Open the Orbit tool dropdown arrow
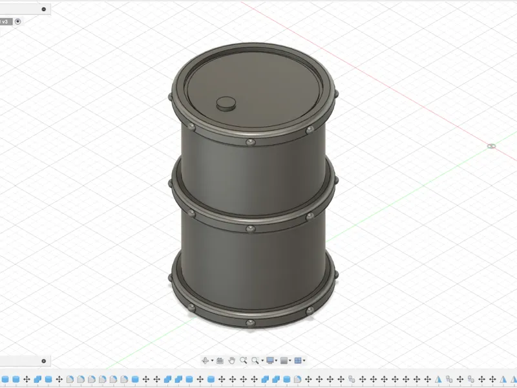The image size is (517, 388). 212,361
